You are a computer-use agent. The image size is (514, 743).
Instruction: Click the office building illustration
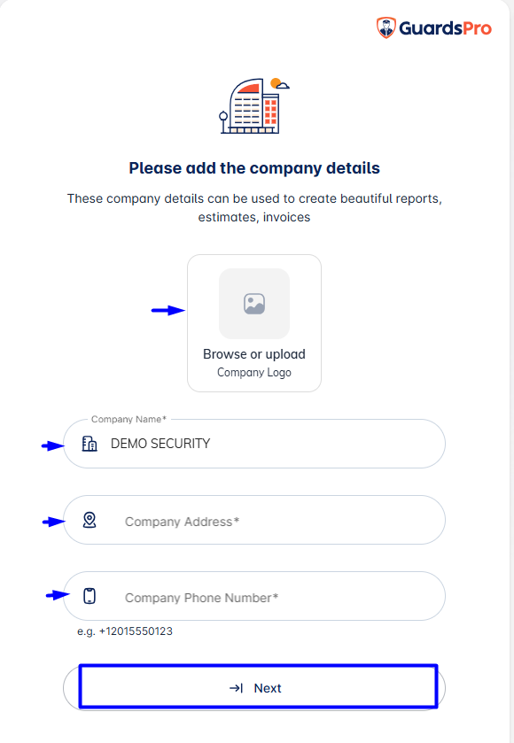tap(254, 105)
